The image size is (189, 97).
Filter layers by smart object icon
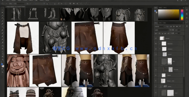click(180, 27)
